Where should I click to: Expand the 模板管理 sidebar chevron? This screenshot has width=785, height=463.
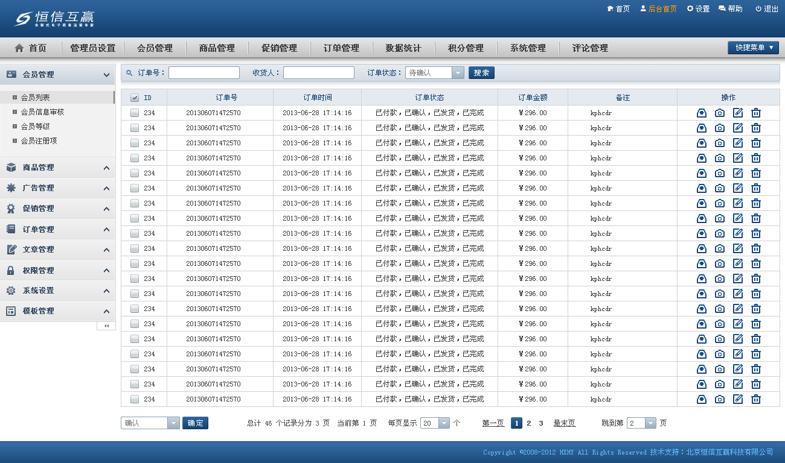pos(106,311)
